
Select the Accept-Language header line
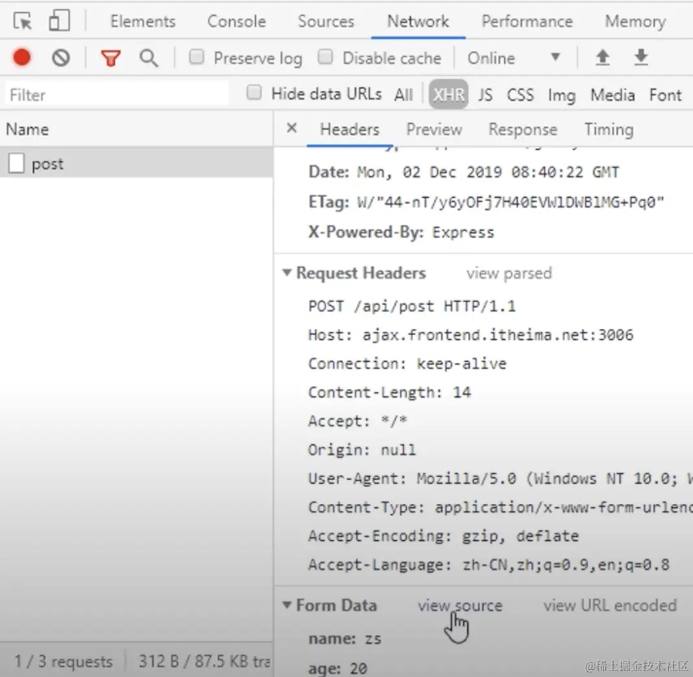click(x=489, y=564)
